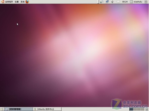Open the volume speaker indicator
This screenshot has height=111, width=149.
pyautogui.click(x=112, y=2)
